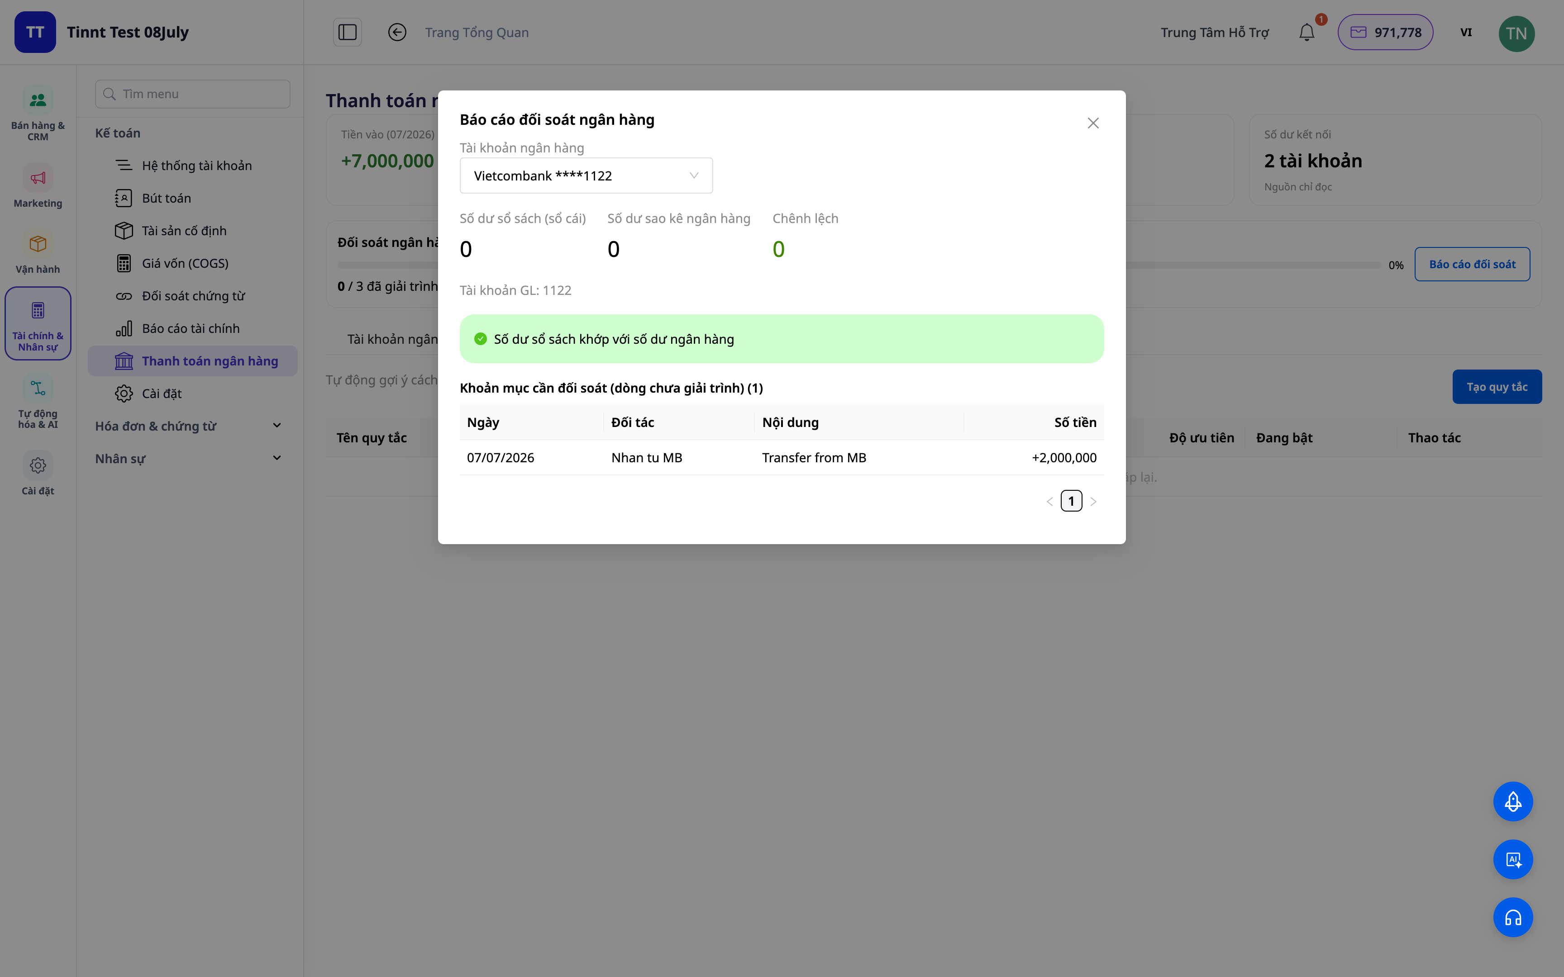Open Cài đặt under Kế toán menu
The height and width of the screenshot is (977, 1564).
pos(193,394)
